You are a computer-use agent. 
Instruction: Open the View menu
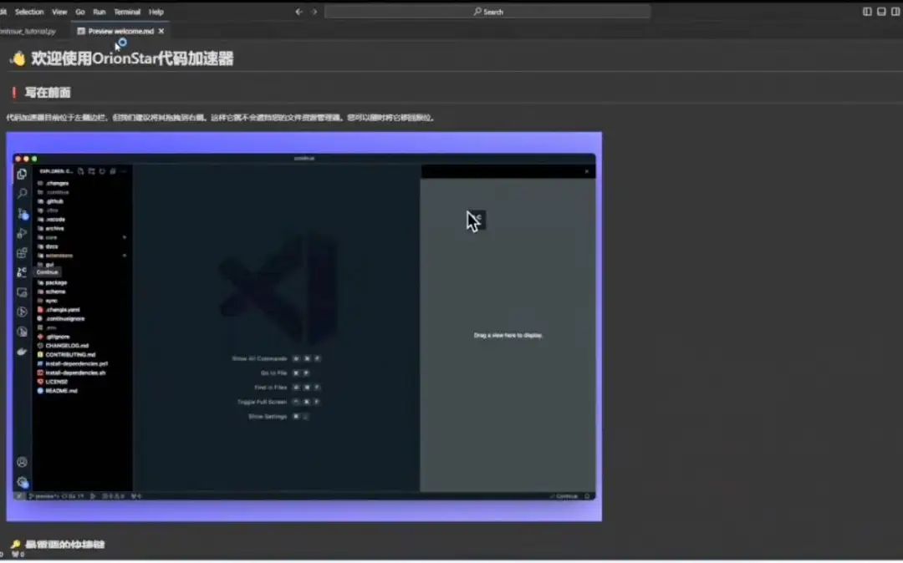coord(59,12)
